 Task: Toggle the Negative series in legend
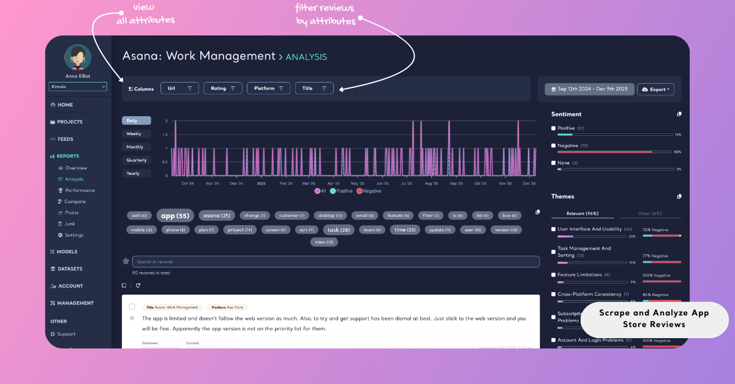pyautogui.click(x=369, y=191)
